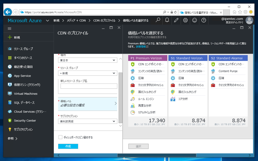Open the browser settings gear icon

[x=245, y=12]
